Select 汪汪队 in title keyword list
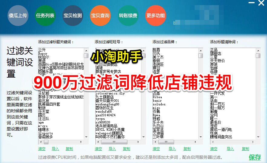The width and height of the screenshot is (267, 163). click(x=44, y=119)
